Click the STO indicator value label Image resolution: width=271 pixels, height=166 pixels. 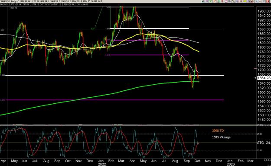coord(264,143)
